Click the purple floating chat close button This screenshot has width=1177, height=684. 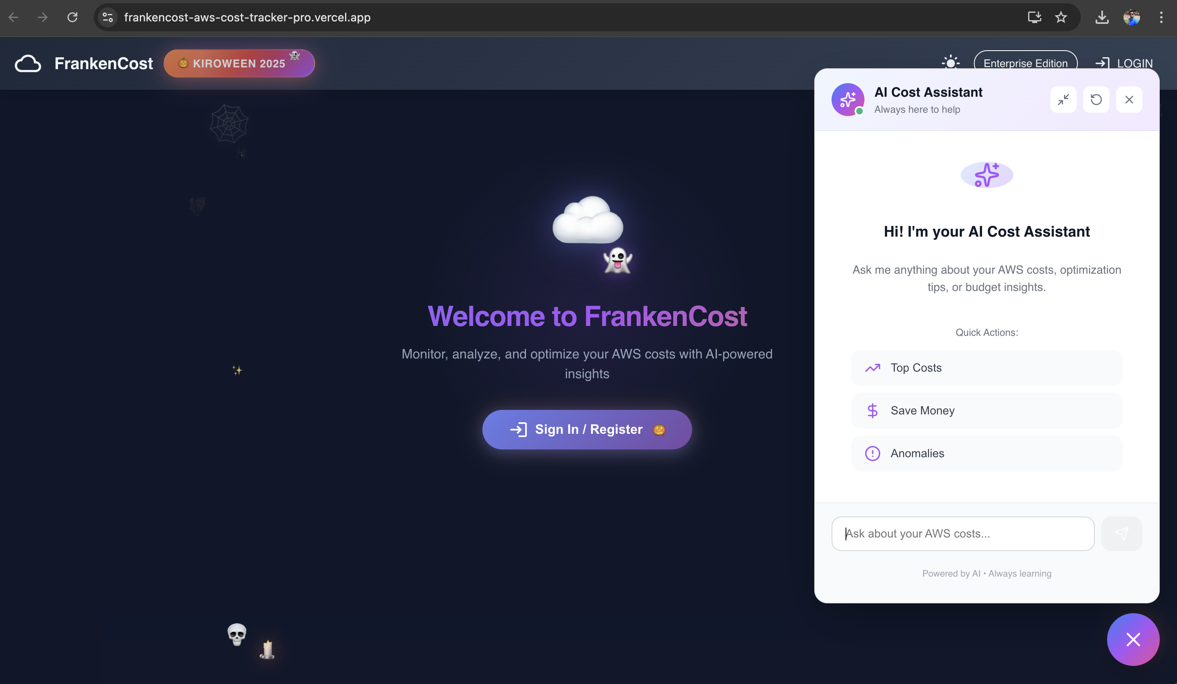[1133, 639]
